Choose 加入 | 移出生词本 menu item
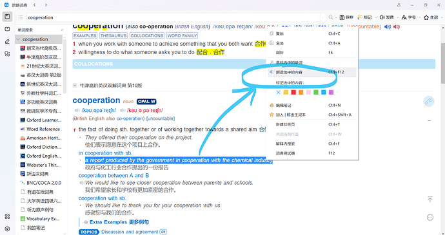This screenshot has height=235, width=445. click(312, 115)
